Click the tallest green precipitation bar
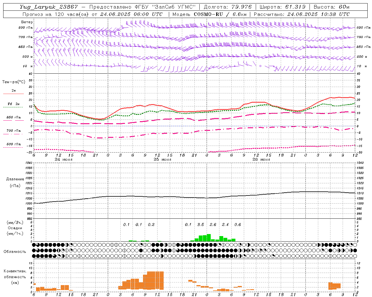This screenshot has height=297, width=372. 209,238
